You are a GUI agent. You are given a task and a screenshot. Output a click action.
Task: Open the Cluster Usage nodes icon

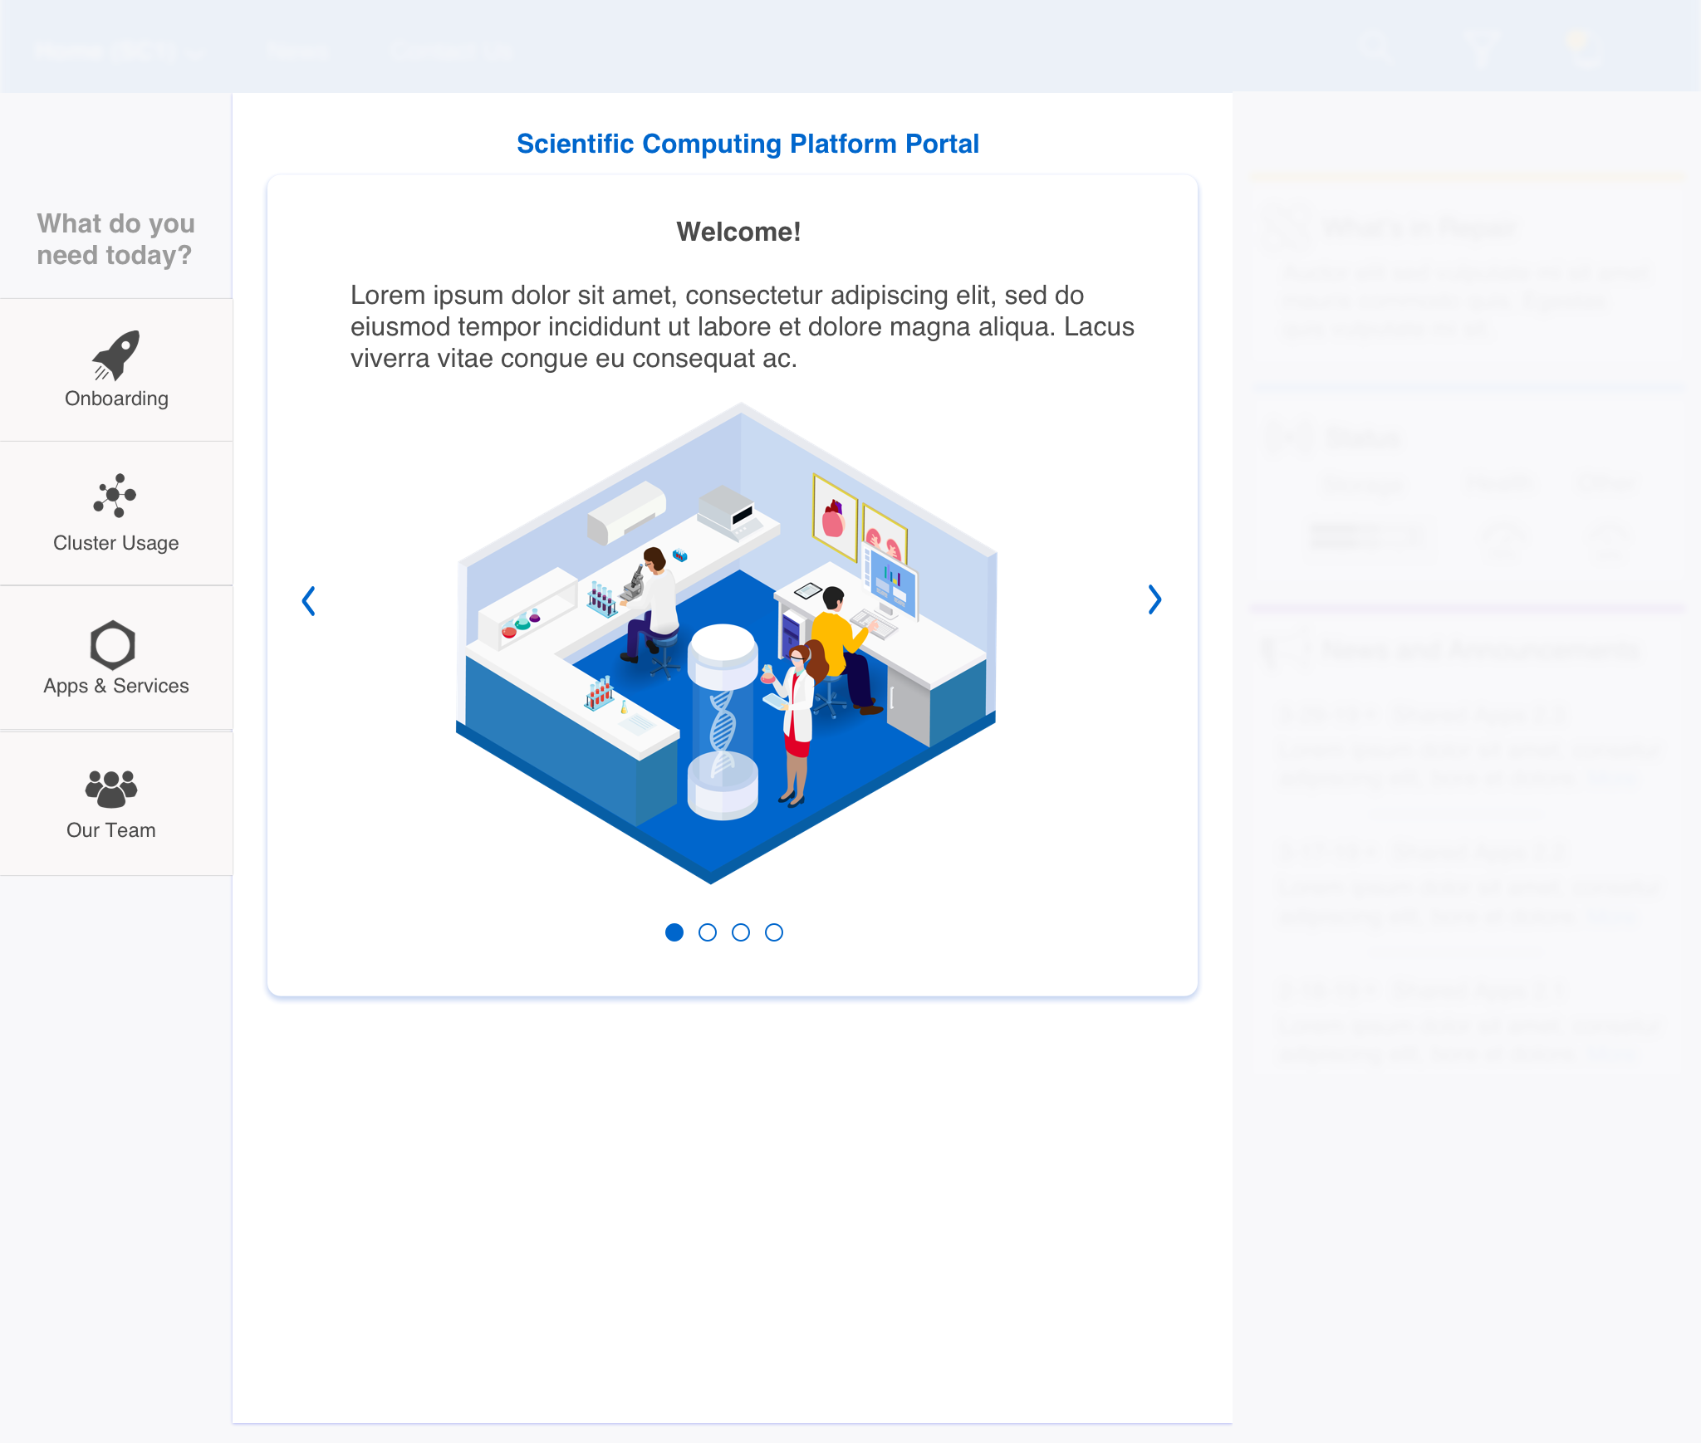coord(115,496)
